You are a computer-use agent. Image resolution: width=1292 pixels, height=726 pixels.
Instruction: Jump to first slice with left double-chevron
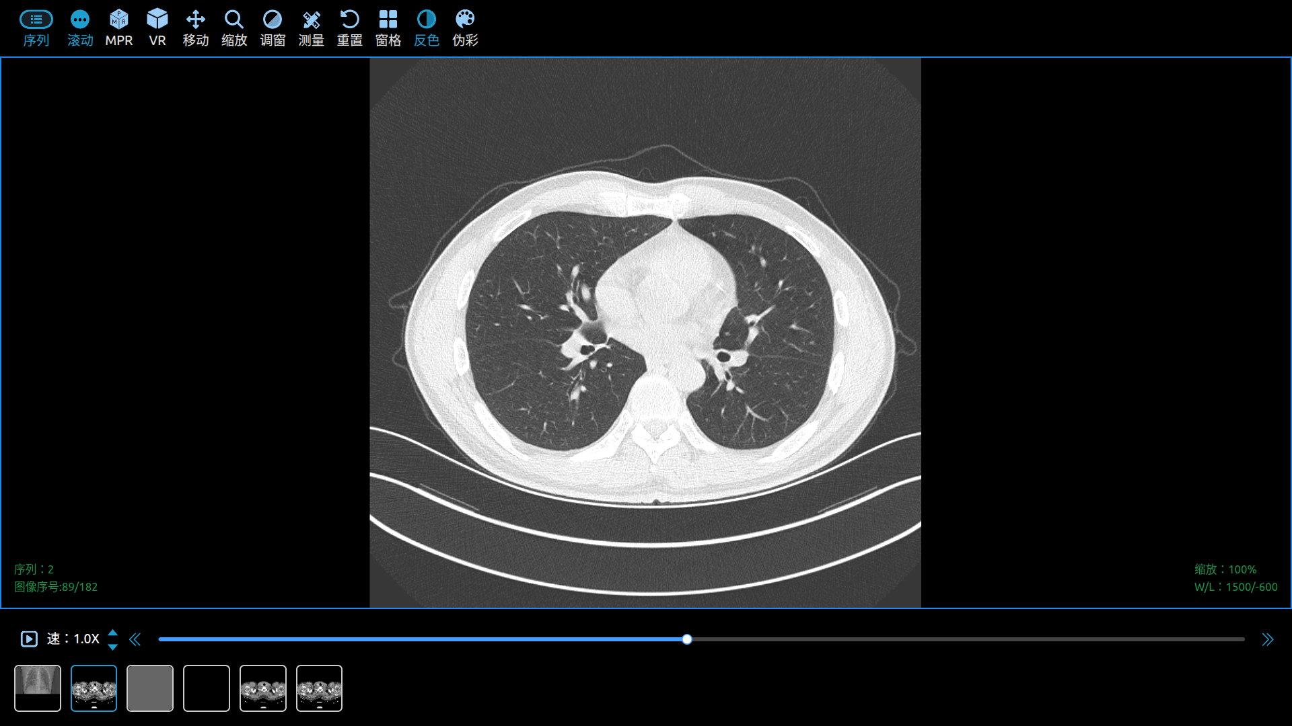pos(135,639)
